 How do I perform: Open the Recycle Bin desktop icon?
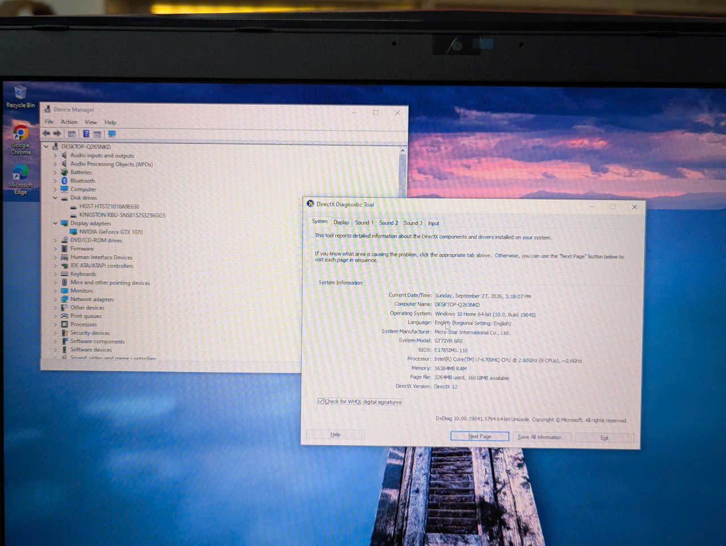tap(20, 97)
